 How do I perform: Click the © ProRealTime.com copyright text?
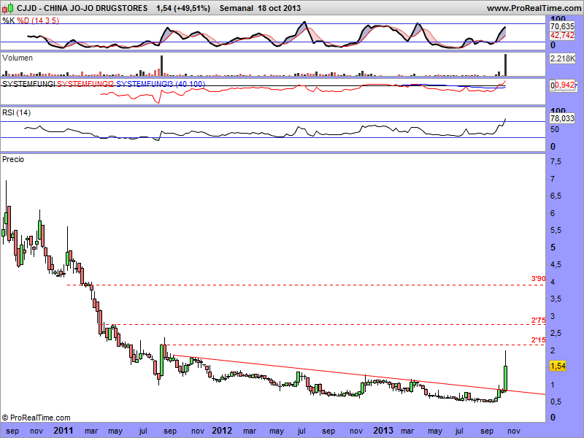[36, 418]
